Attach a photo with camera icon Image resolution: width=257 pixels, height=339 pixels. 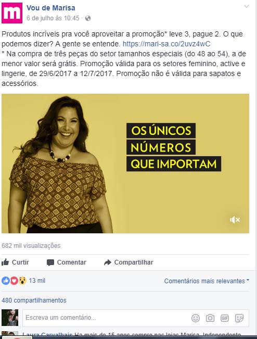[x=210, y=318]
